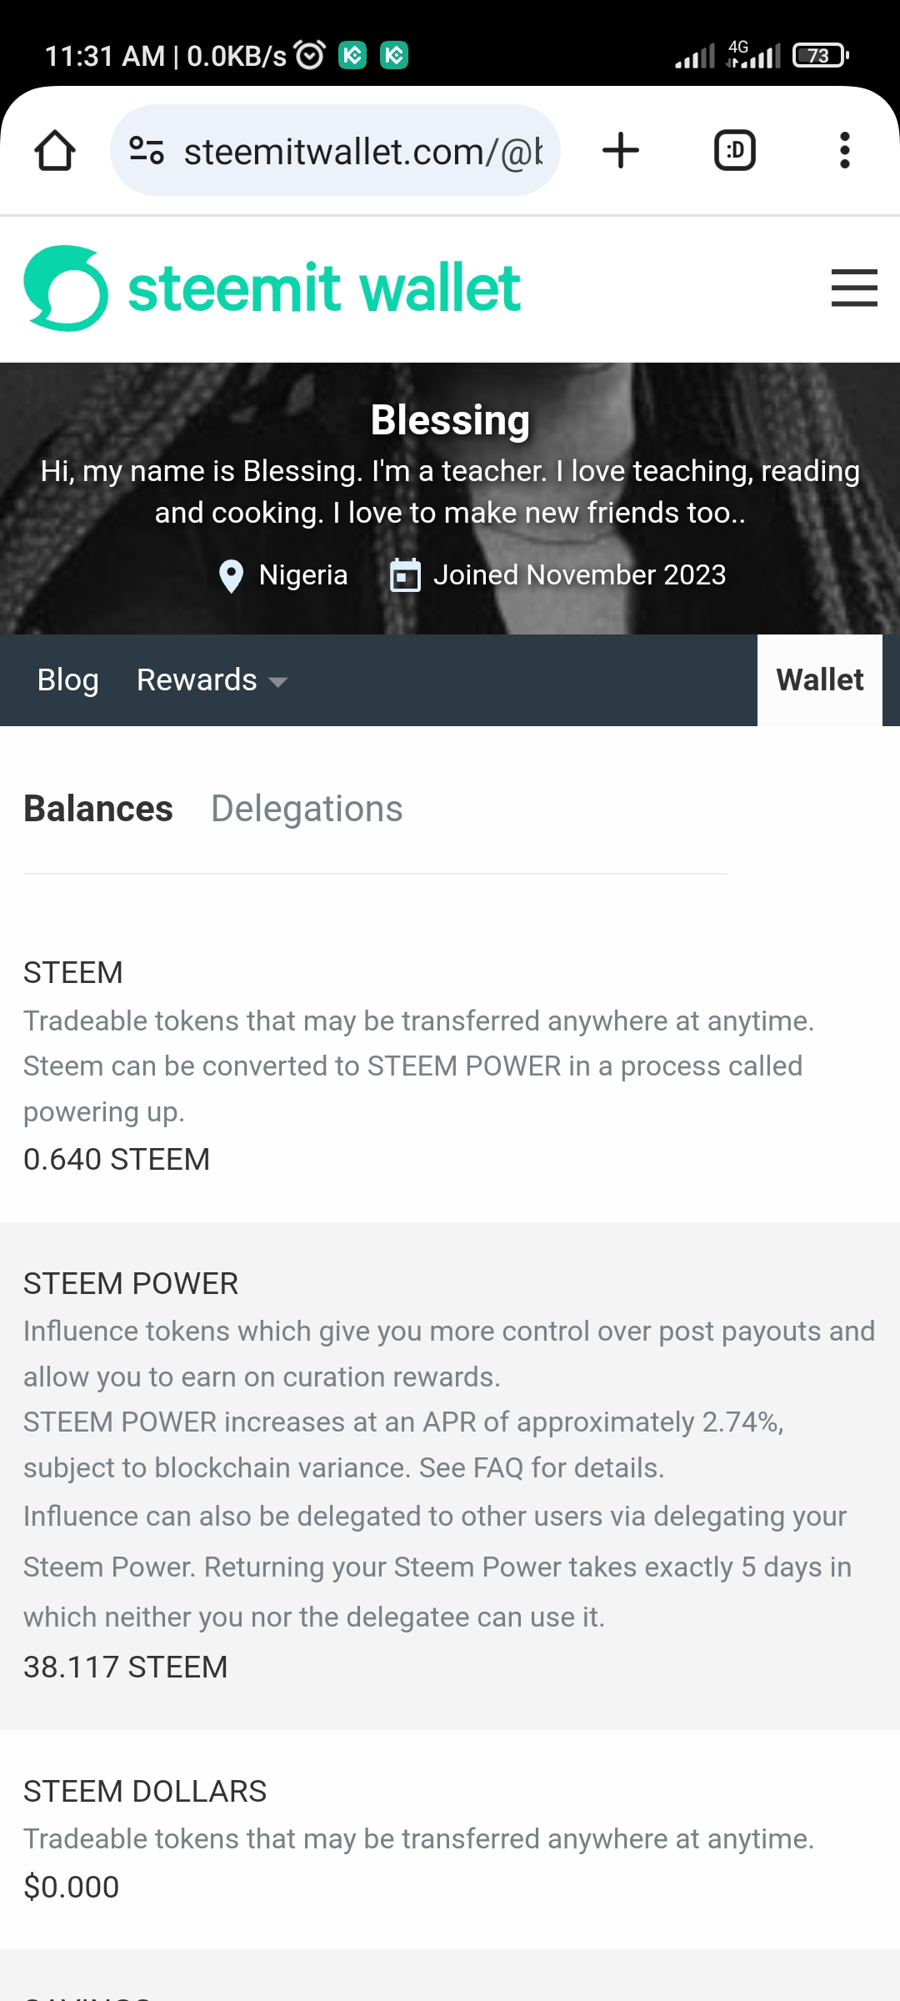This screenshot has height=2001, width=900.
Task: Open the 38.117 STEEM power dropdown
Action: point(125,1667)
